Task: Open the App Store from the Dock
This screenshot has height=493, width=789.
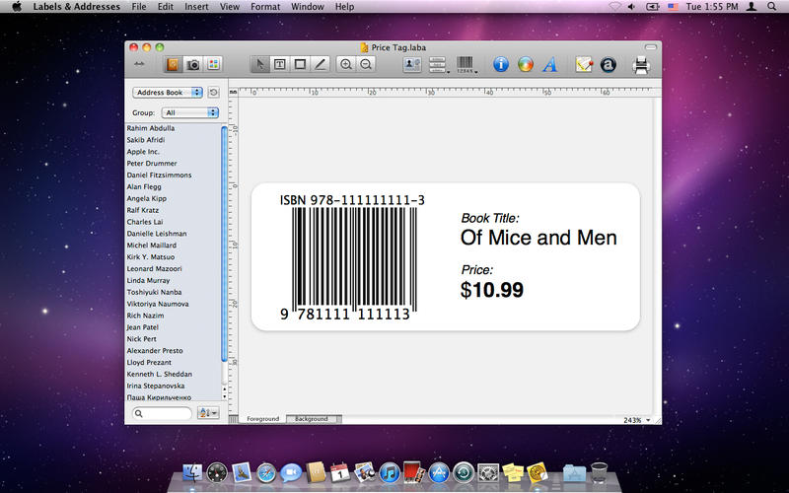Action: pyautogui.click(x=439, y=473)
